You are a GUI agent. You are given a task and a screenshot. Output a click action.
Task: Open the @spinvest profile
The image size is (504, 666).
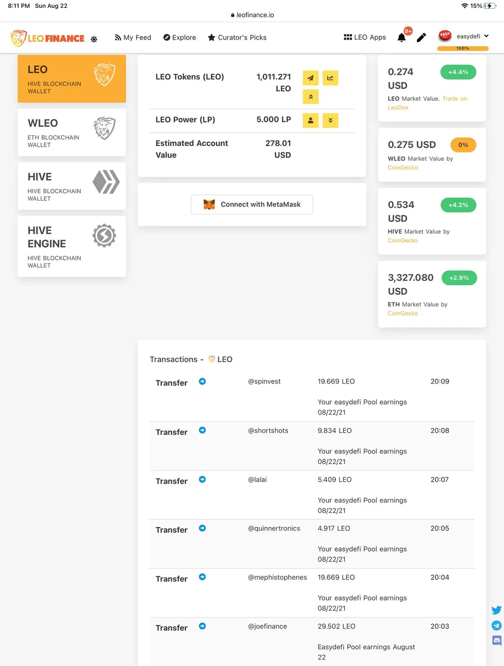264,381
